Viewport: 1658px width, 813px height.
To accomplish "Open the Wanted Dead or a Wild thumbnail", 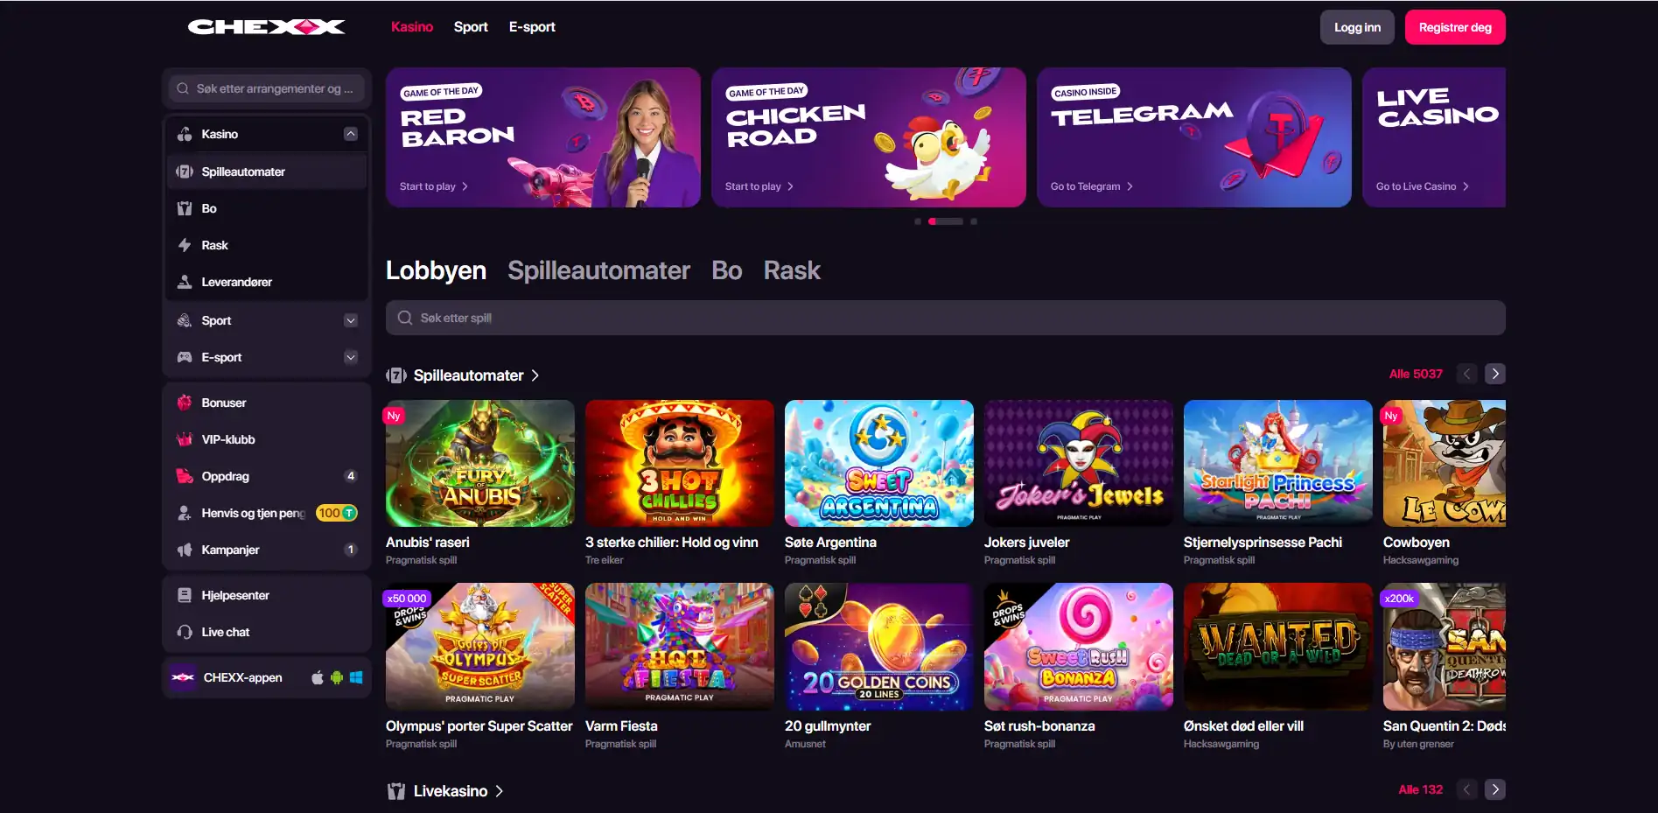I will tap(1277, 647).
